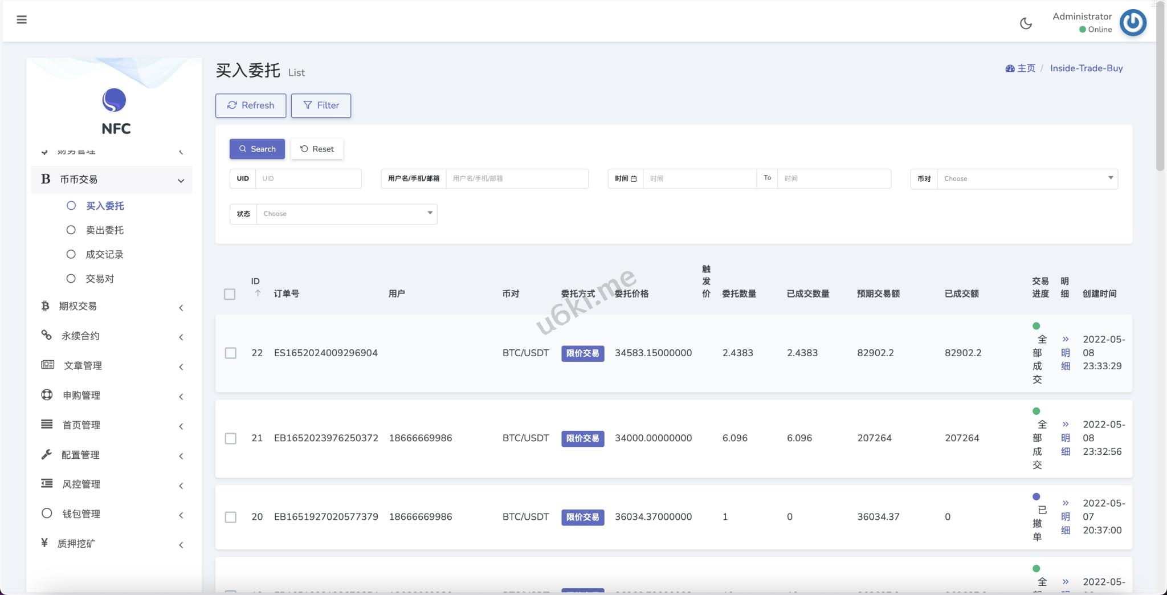Click the Refresh button
The height and width of the screenshot is (595, 1167).
tap(251, 105)
